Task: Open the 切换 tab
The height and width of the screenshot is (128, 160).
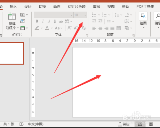Action: (42, 7)
